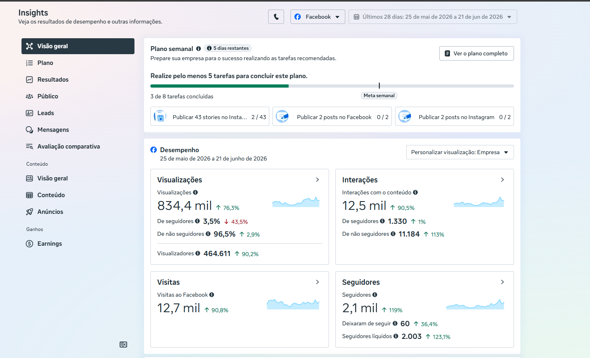Click info icon beside Visitas ao Facebook
The height and width of the screenshot is (358, 590).
[212, 295]
